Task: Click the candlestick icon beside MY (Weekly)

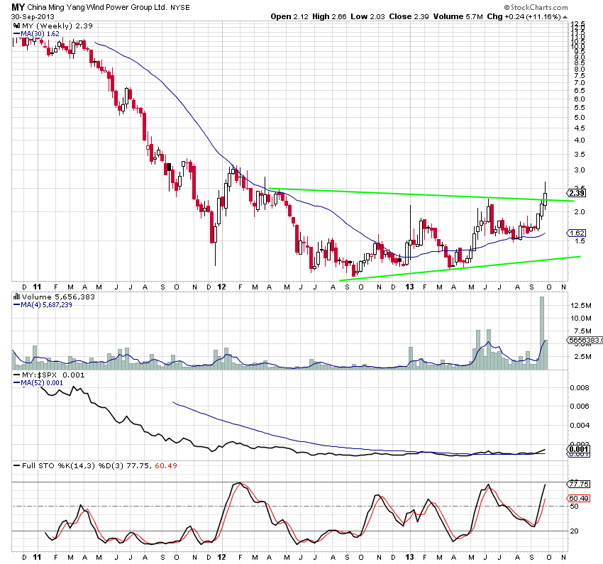Action: pyautogui.click(x=16, y=26)
